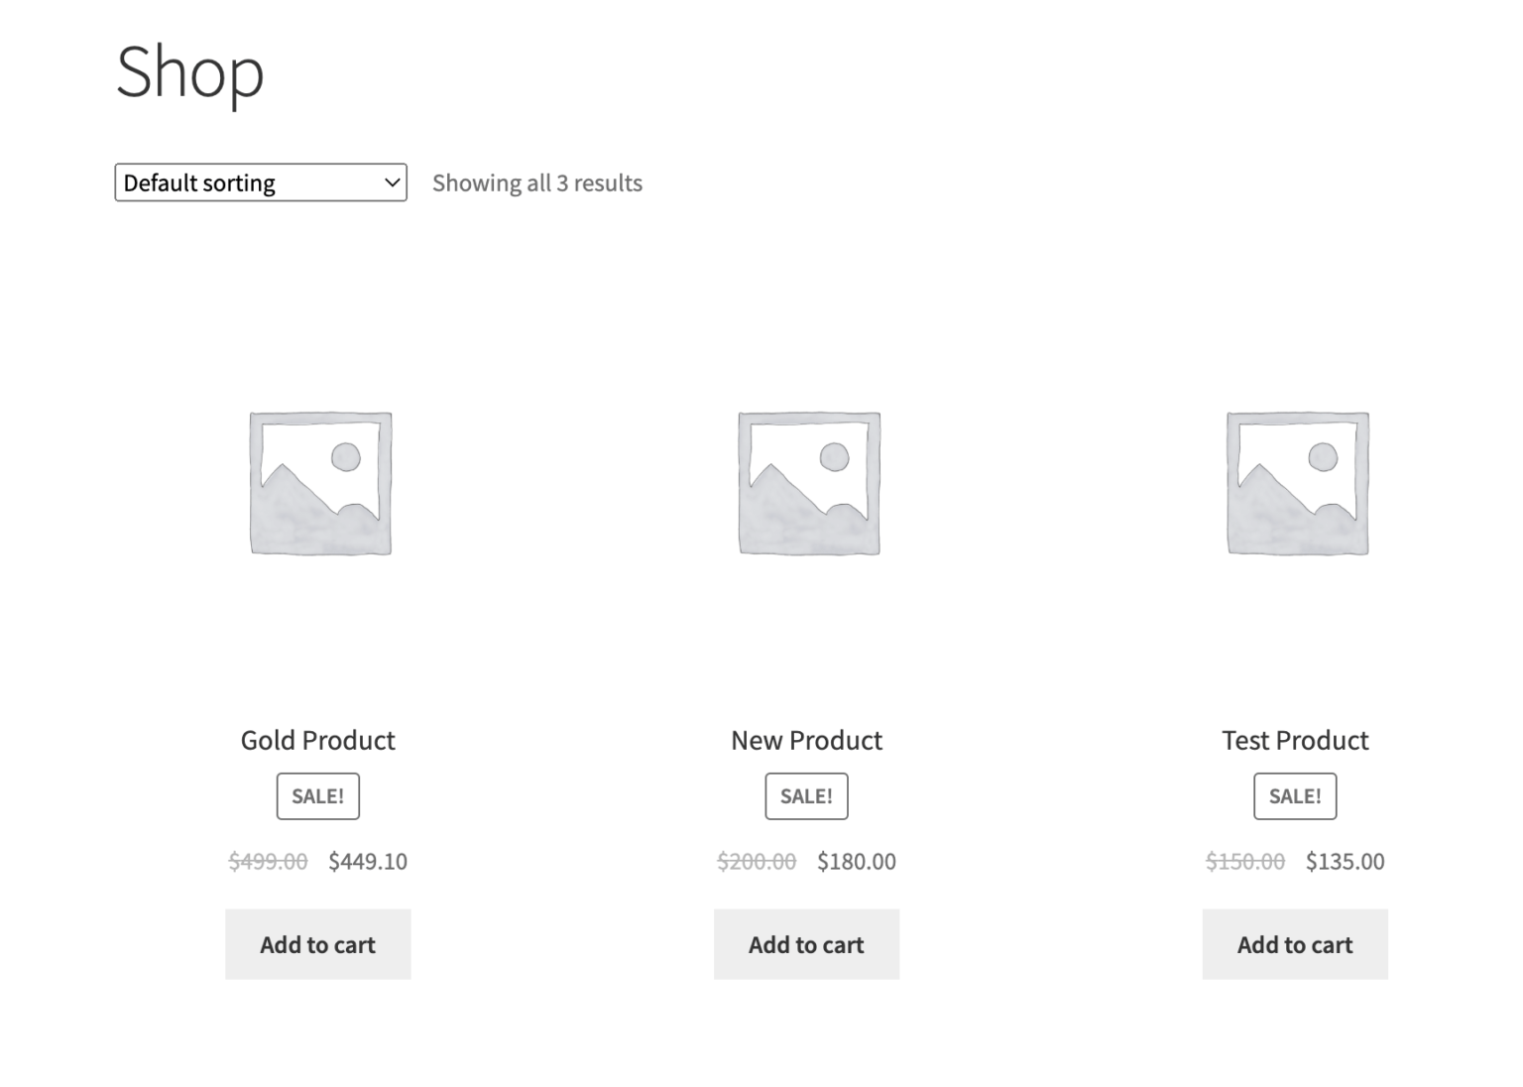Open the Gold Product title link
This screenshot has width=1523, height=1087.
(x=317, y=740)
